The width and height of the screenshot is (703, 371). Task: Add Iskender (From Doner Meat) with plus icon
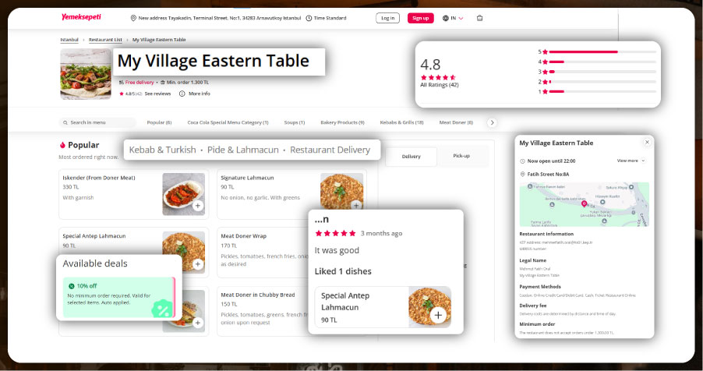[x=198, y=206]
